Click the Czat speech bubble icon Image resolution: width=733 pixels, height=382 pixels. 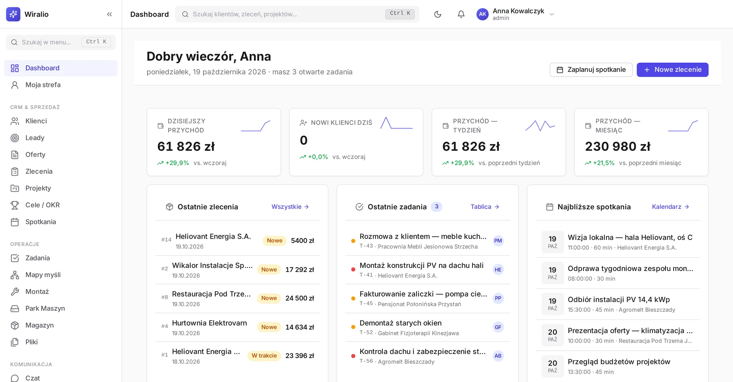coord(15,378)
